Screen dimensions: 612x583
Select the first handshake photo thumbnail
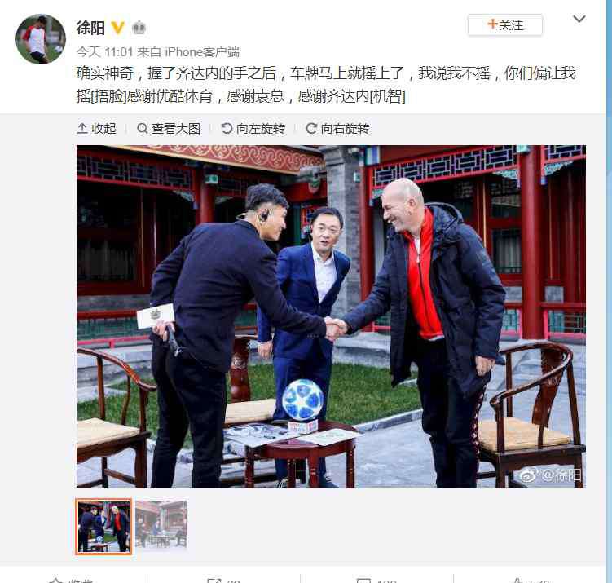(103, 527)
